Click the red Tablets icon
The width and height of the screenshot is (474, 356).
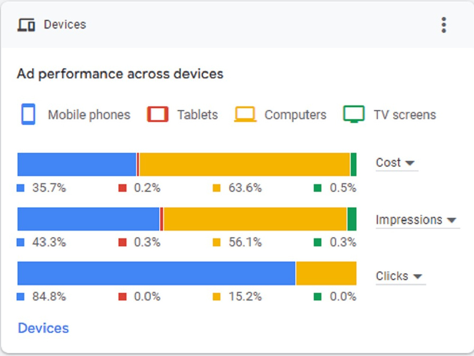coord(157,114)
